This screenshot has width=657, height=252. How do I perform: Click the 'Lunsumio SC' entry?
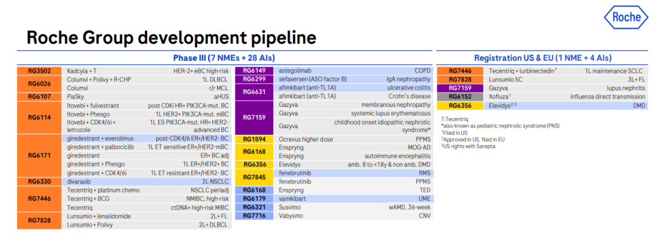point(506,80)
